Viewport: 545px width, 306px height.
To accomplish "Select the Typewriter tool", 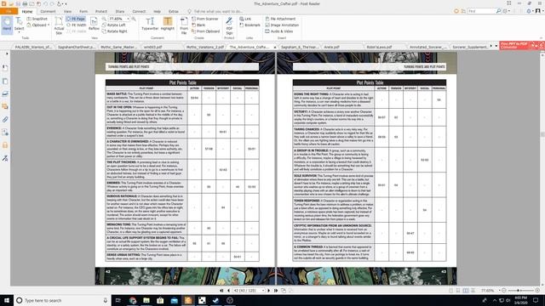I will (x=150, y=24).
